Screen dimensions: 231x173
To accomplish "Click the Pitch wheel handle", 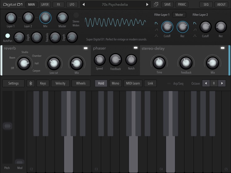I will click(7, 126).
